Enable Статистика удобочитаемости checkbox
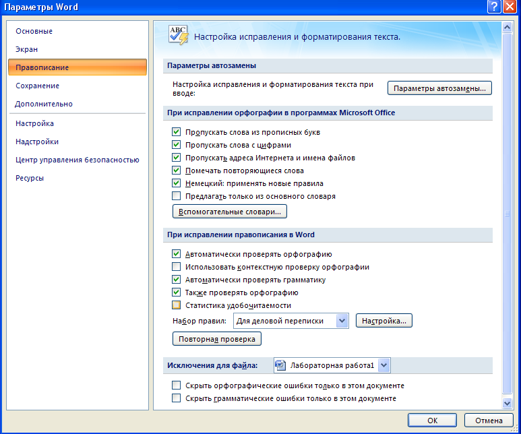521x434 pixels. click(x=176, y=305)
